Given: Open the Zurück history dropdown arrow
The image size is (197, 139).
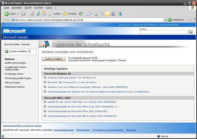Looking at the screenshot, I should click(x=18, y=14).
